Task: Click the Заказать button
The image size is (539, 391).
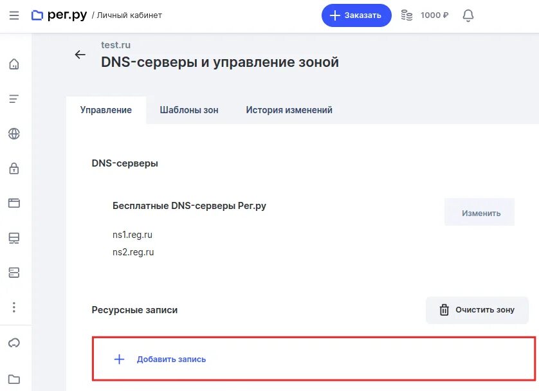Action: click(x=356, y=15)
